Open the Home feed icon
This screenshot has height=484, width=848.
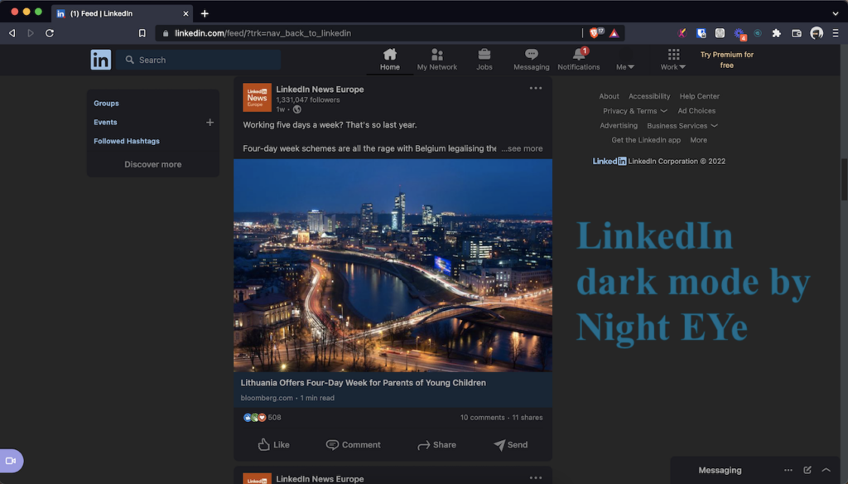click(389, 56)
